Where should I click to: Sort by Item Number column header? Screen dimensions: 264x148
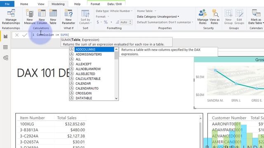pos(32,118)
